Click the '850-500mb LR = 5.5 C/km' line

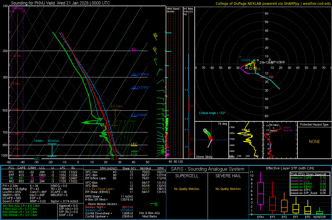(20, 212)
